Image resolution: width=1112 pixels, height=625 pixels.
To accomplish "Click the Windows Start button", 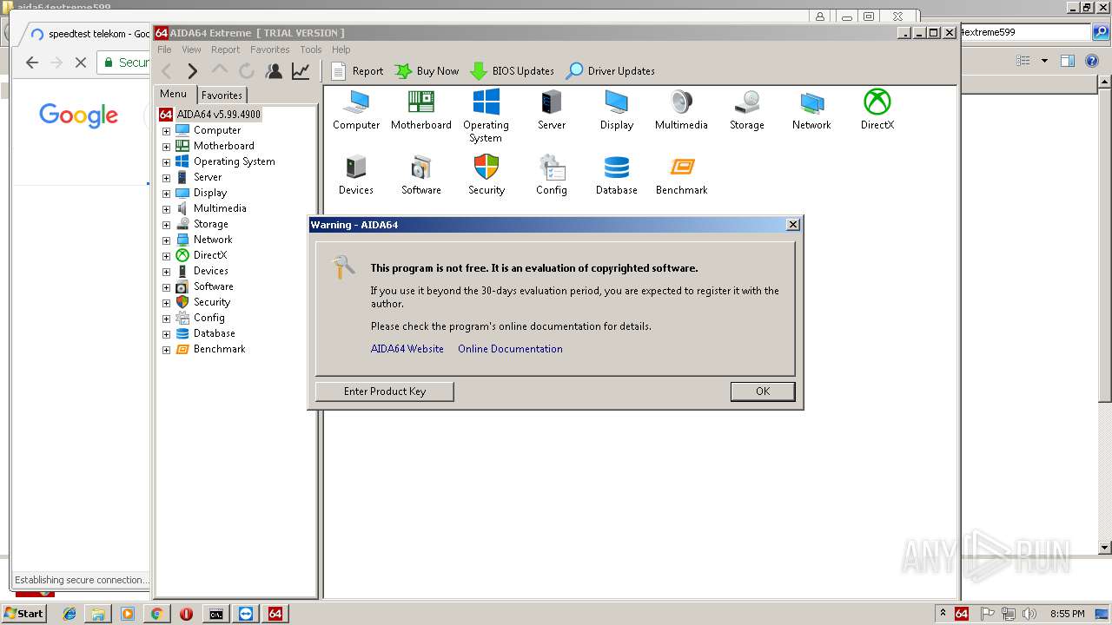I will tap(23, 614).
